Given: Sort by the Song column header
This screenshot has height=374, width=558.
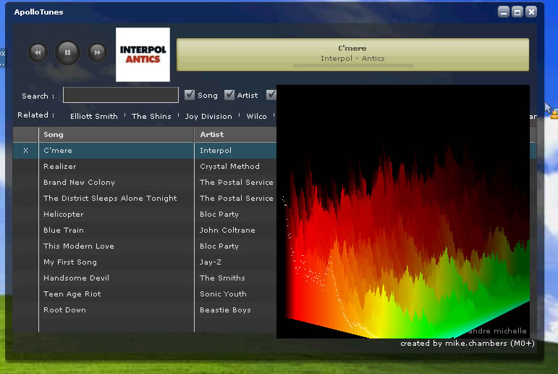Looking at the screenshot, I should coord(116,134).
